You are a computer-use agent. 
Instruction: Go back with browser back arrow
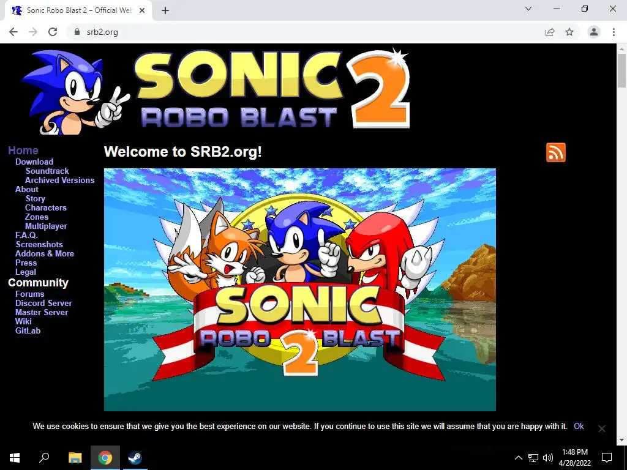[x=13, y=32]
